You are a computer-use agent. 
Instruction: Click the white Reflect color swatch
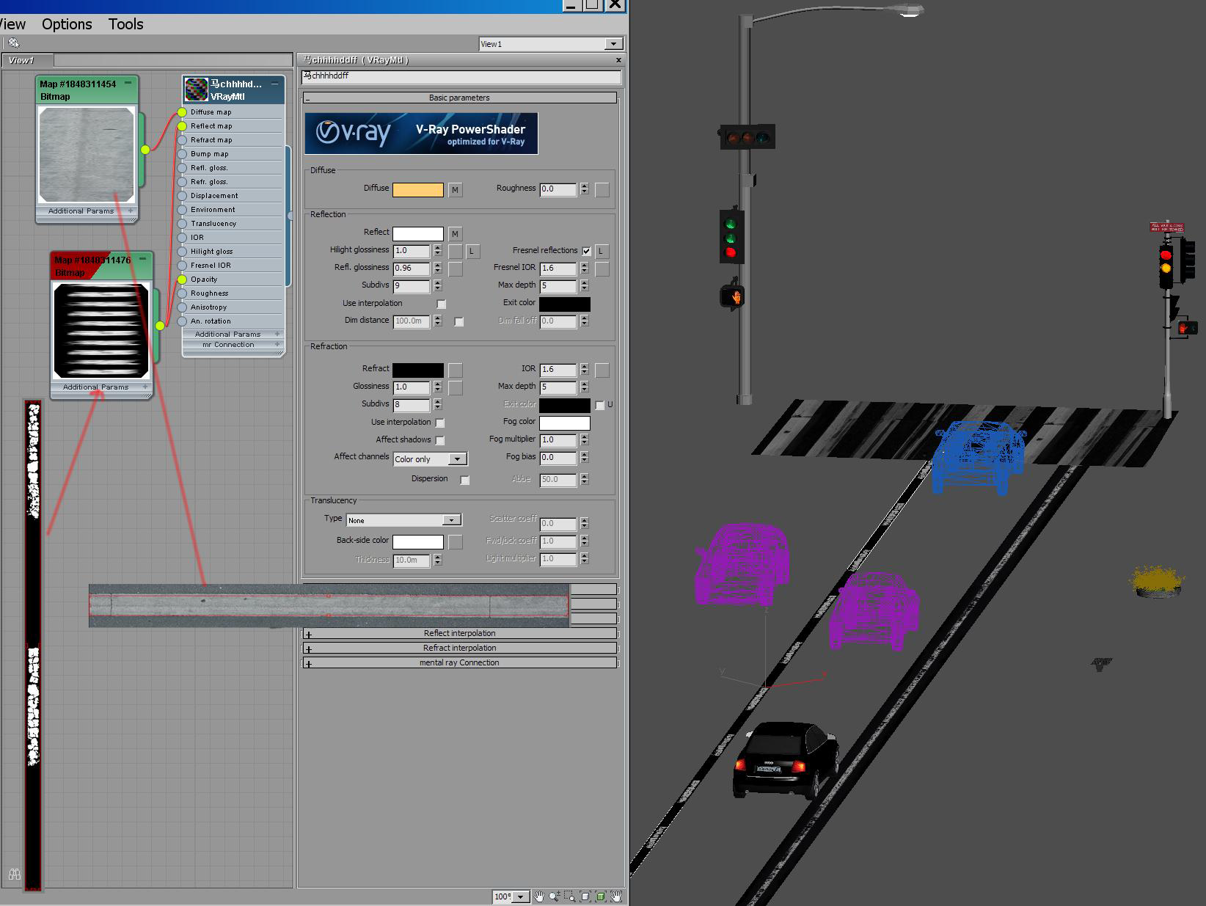tap(418, 234)
